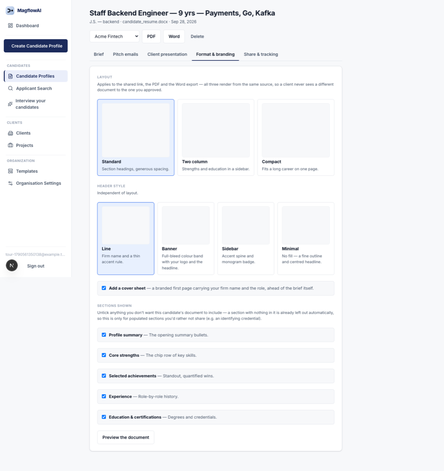Select the Format & branding tab
The image size is (444, 471).
tap(215, 54)
